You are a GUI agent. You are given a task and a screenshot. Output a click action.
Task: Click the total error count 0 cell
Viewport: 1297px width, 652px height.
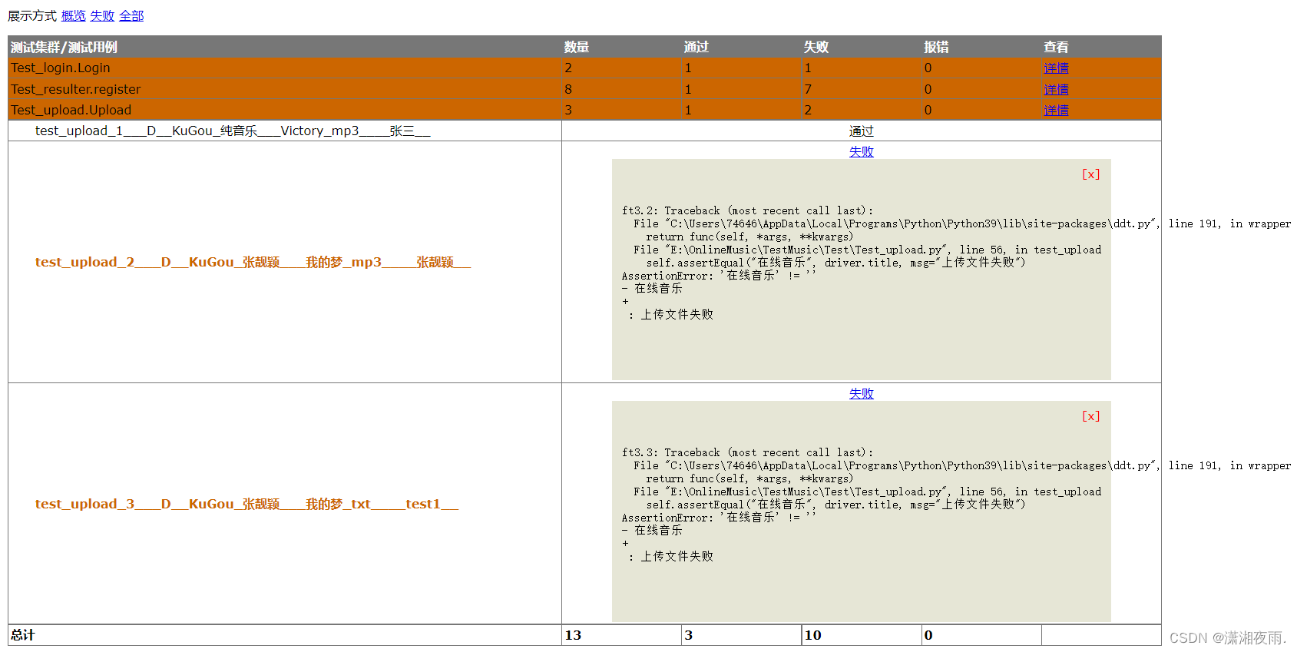tap(981, 635)
